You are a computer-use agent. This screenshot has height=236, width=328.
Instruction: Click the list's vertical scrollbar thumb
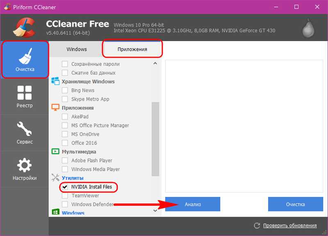155,139
